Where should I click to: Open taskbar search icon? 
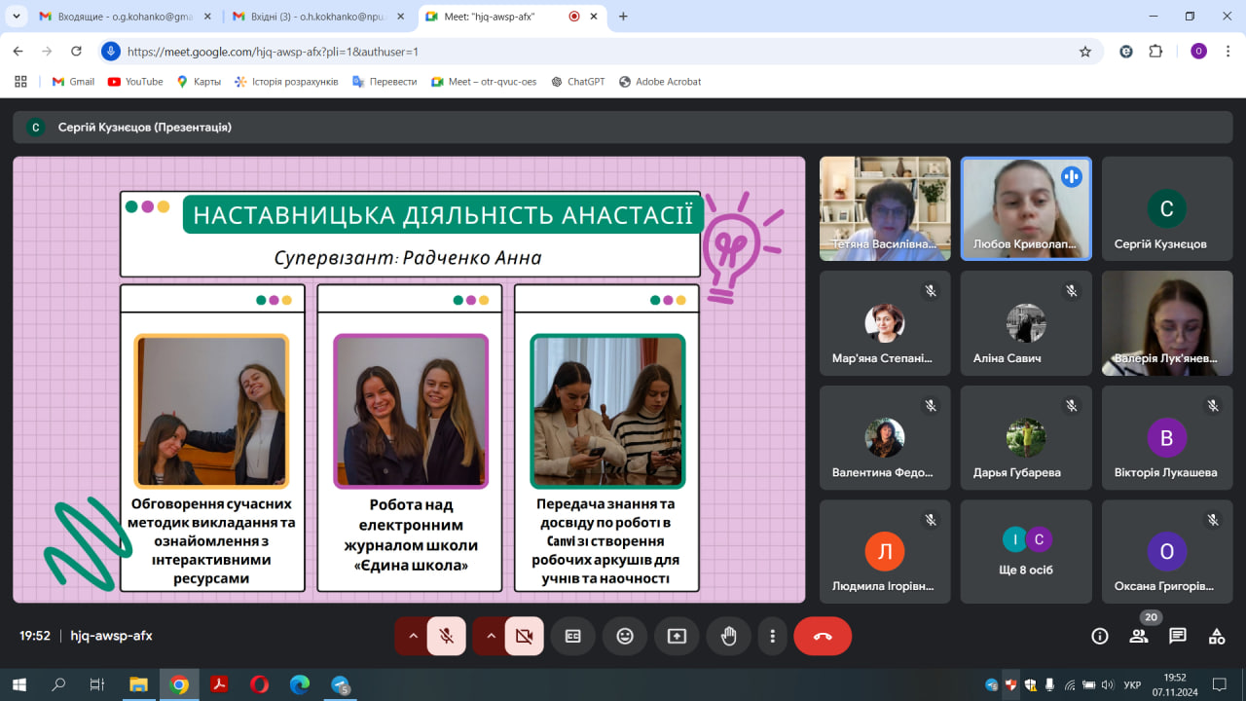point(58,684)
